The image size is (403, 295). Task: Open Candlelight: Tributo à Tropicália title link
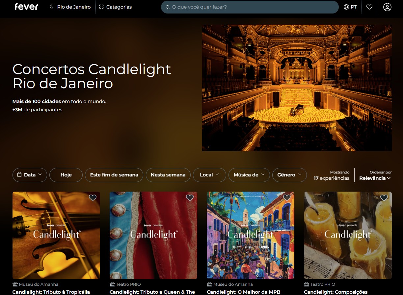point(51,292)
